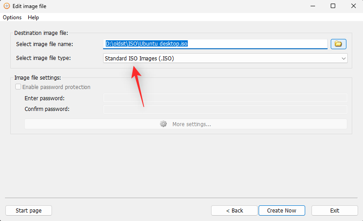The image size is (363, 221).
Task: Click the Confirm password field
Action: point(225,109)
